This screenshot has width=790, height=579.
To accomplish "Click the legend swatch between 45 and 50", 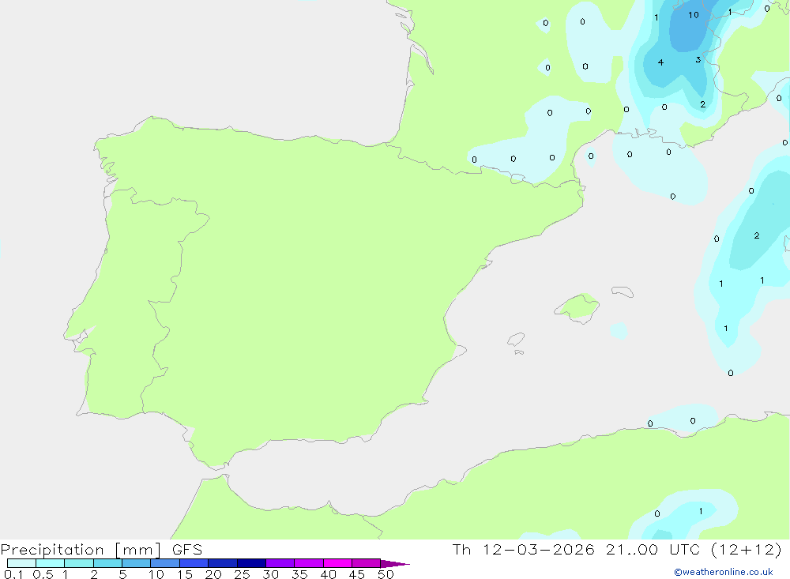I will (x=366, y=563).
